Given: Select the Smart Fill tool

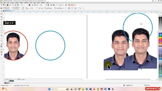Looking at the screenshot, I should point(2,55).
